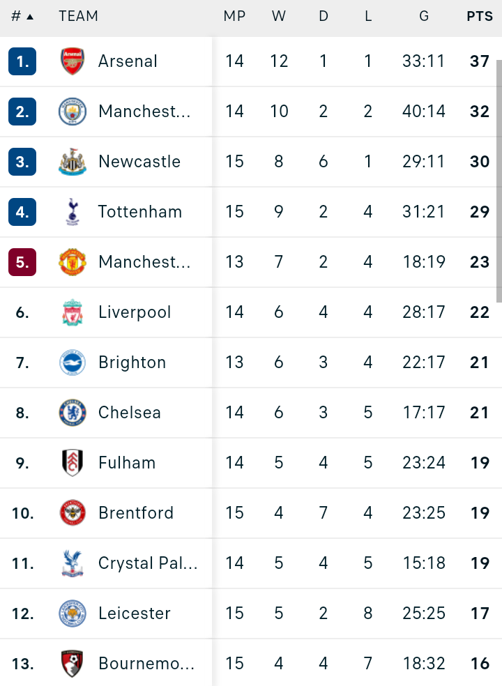502x686 pixels.
Task: Open the Newcastle crest icon
Action: click(73, 162)
